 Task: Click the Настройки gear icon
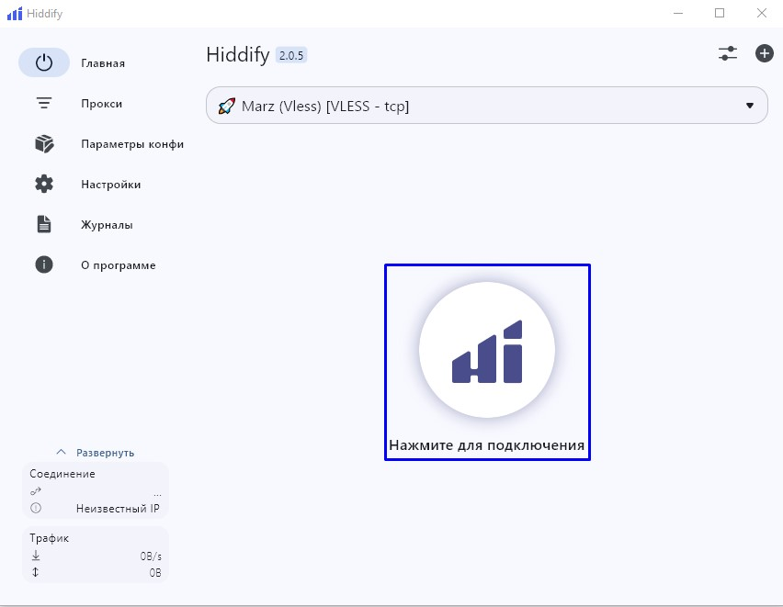tap(44, 185)
